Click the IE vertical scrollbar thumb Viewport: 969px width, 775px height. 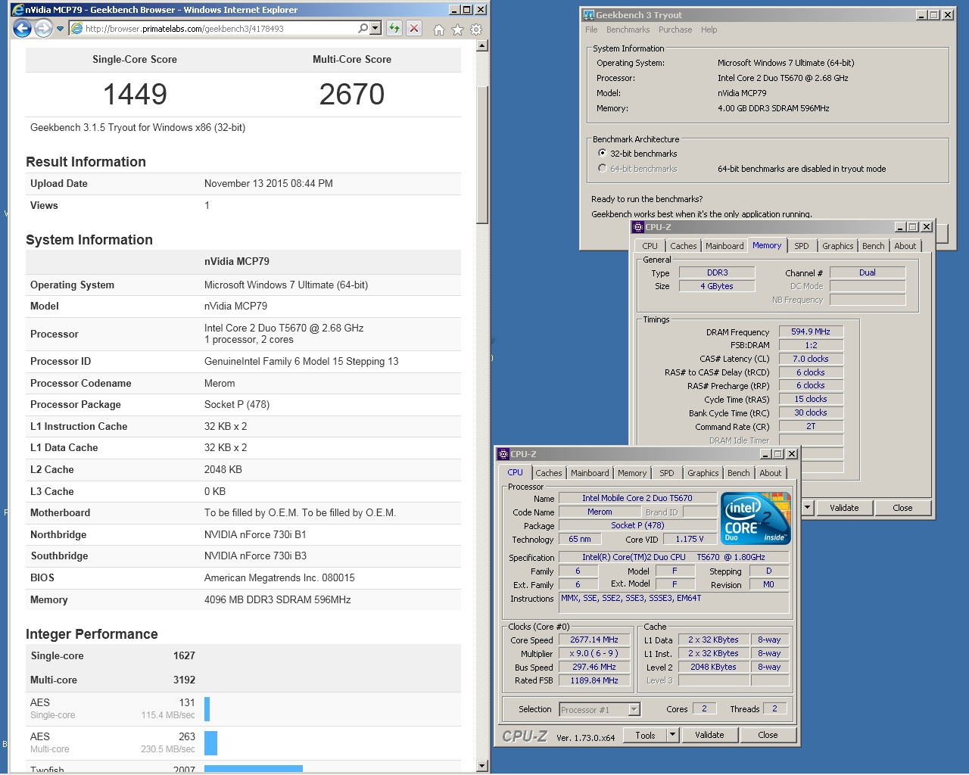click(x=482, y=155)
